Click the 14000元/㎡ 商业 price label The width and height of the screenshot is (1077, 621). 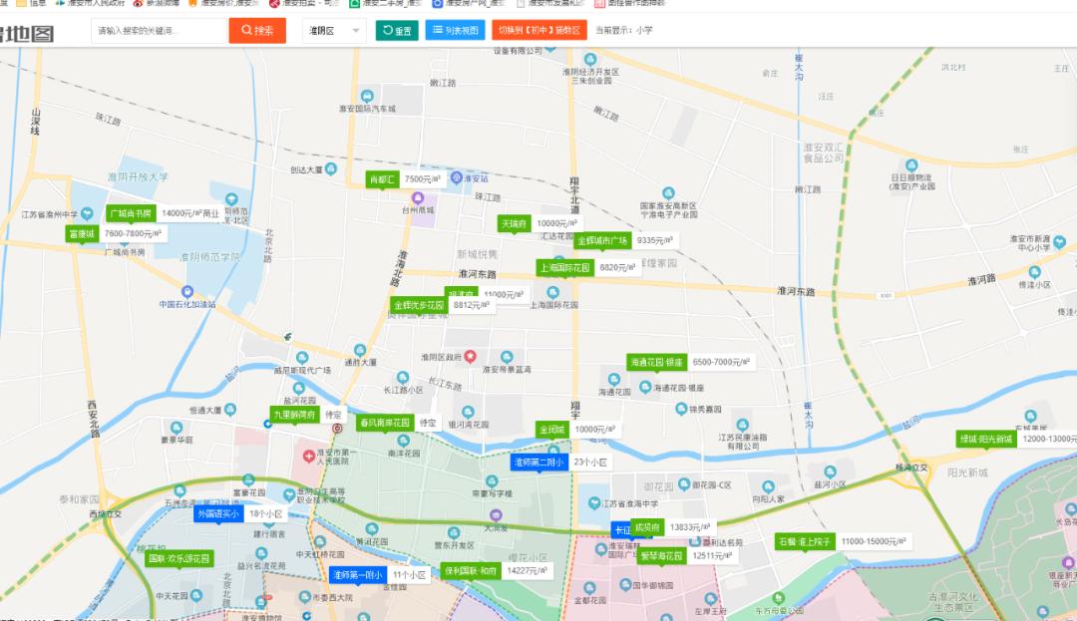coord(190,213)
